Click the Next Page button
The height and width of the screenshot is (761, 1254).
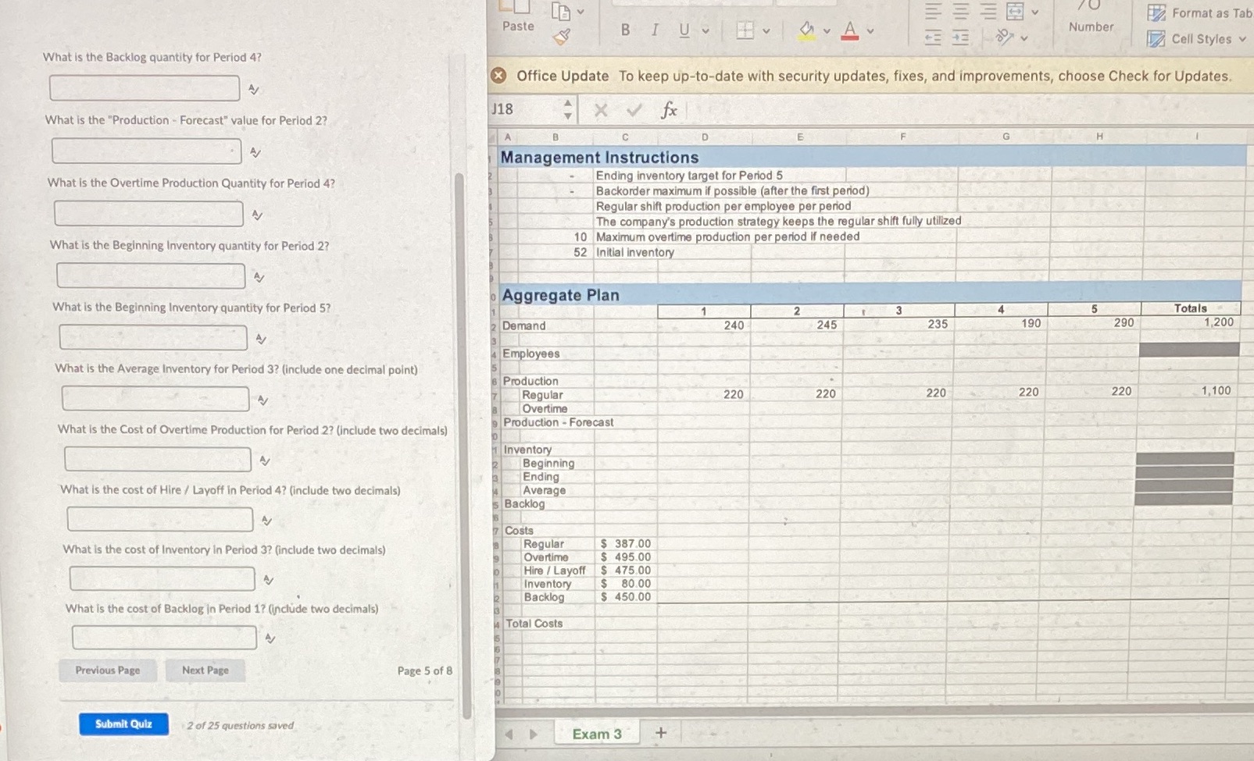point(205,670)
